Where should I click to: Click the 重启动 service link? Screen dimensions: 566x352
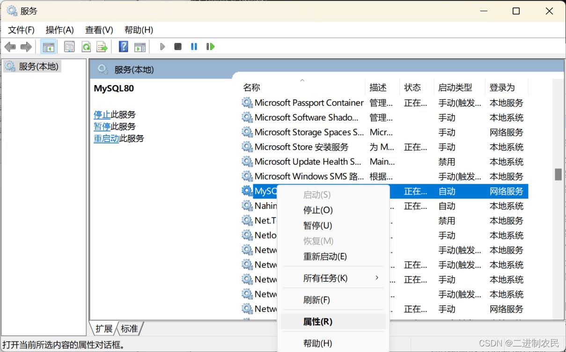pos(106,138)
